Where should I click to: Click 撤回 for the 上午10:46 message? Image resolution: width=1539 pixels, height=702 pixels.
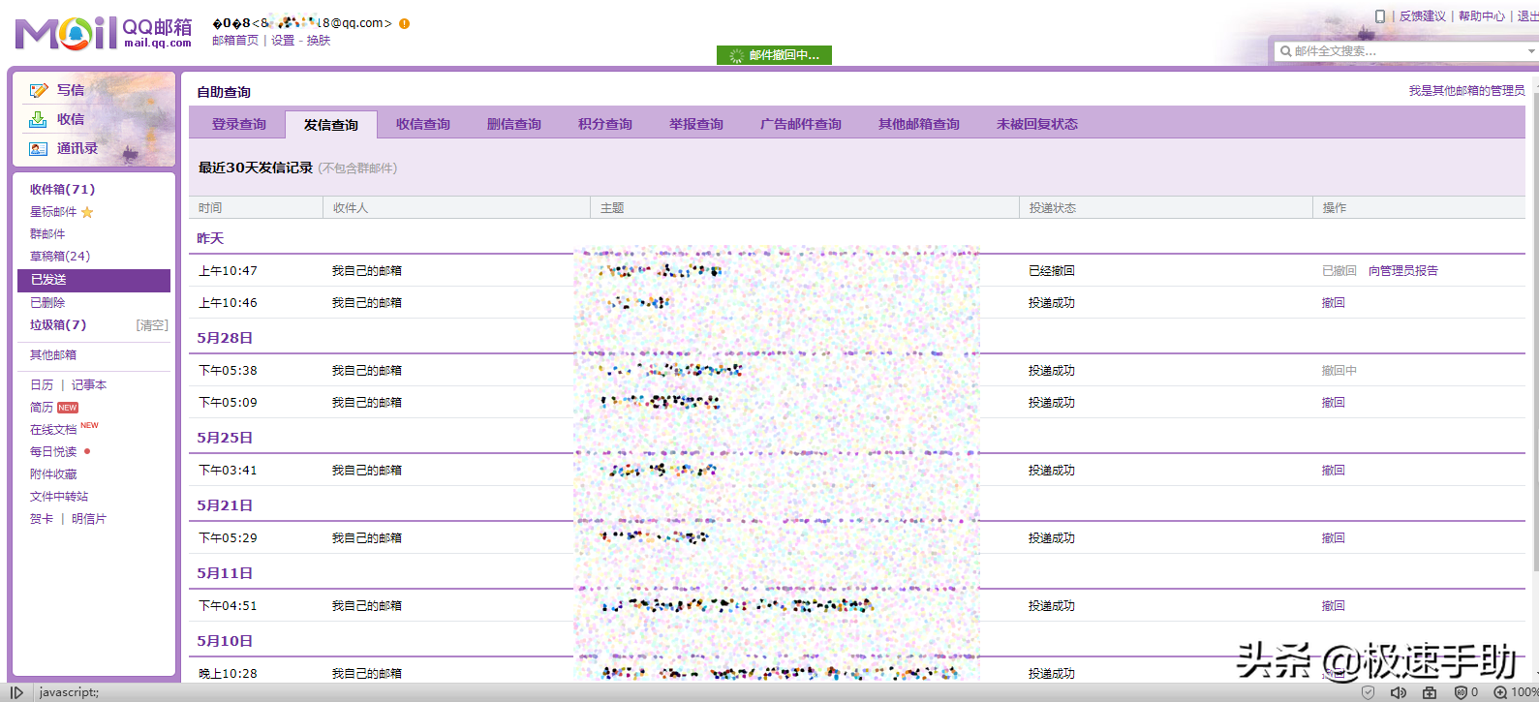(1334, 303)
